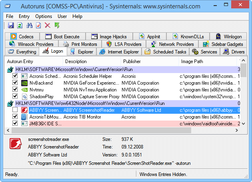
Task: Click the red Delete X icon
Action: [48, 25]
